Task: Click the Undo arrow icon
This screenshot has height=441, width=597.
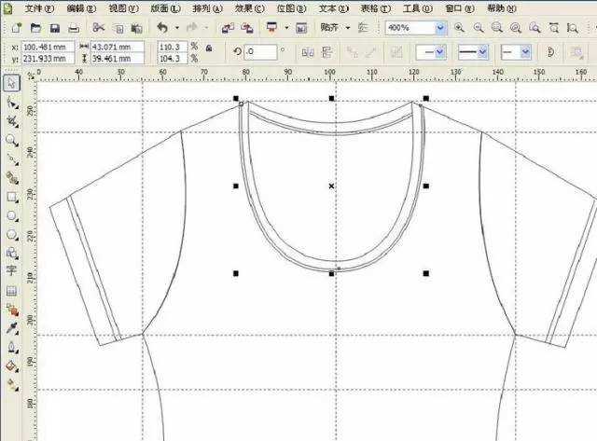Action: 163,28
